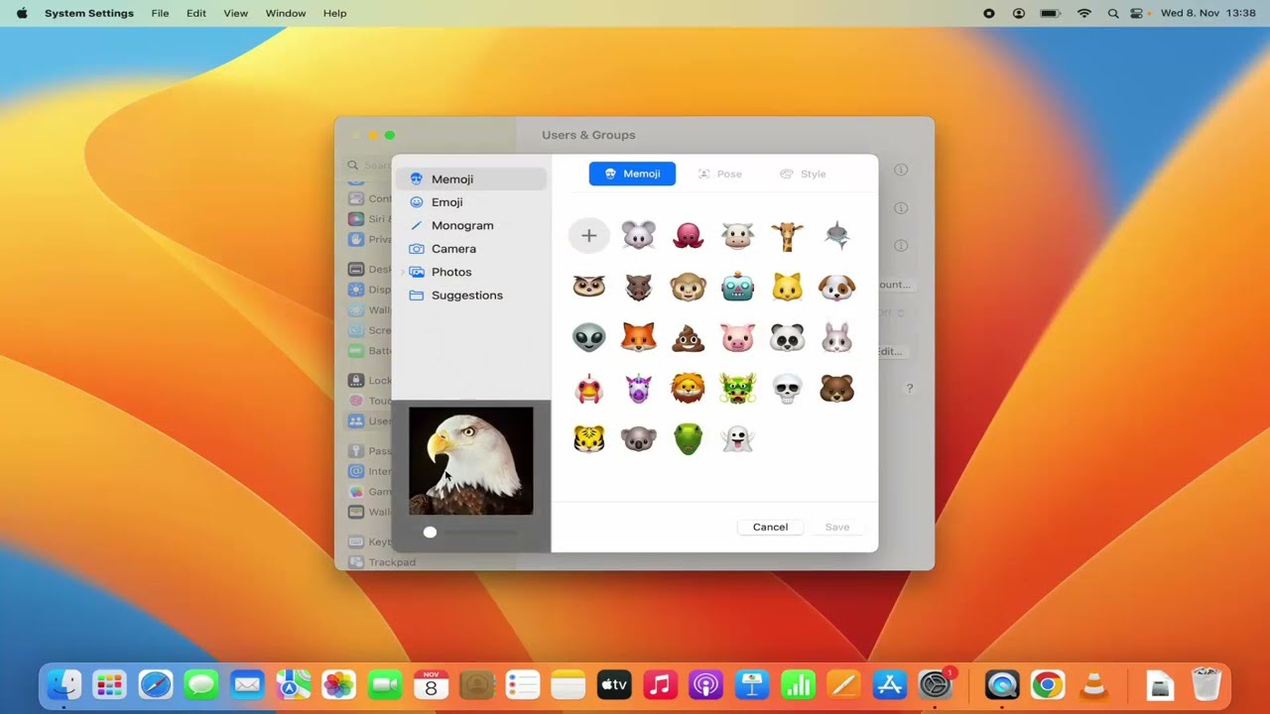The image size is (1270, 714).
Task: Open the Apple menu
Action: click(x=22, y=13)
